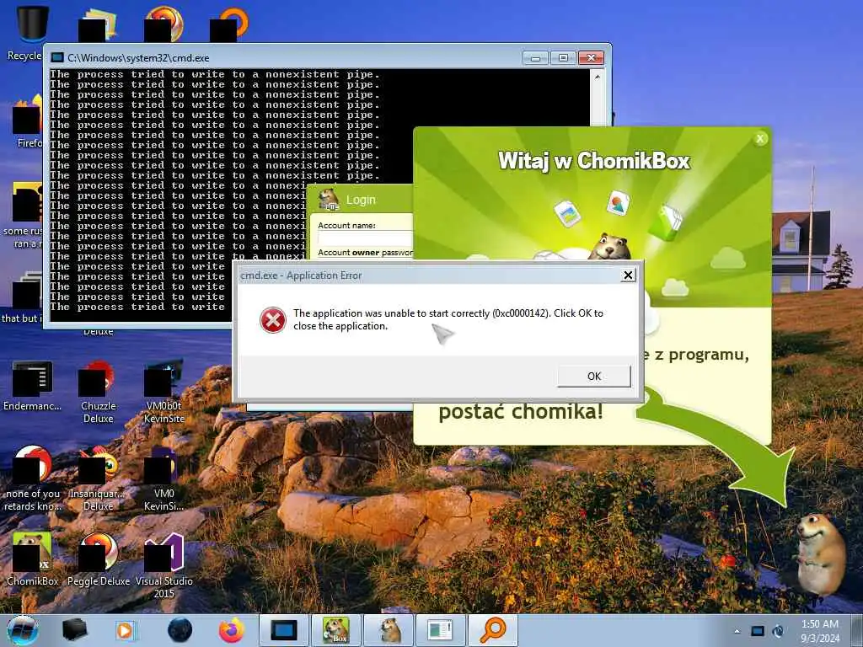Show hidden system tray icons
863x647 pixels.
[x=737, y=631]
